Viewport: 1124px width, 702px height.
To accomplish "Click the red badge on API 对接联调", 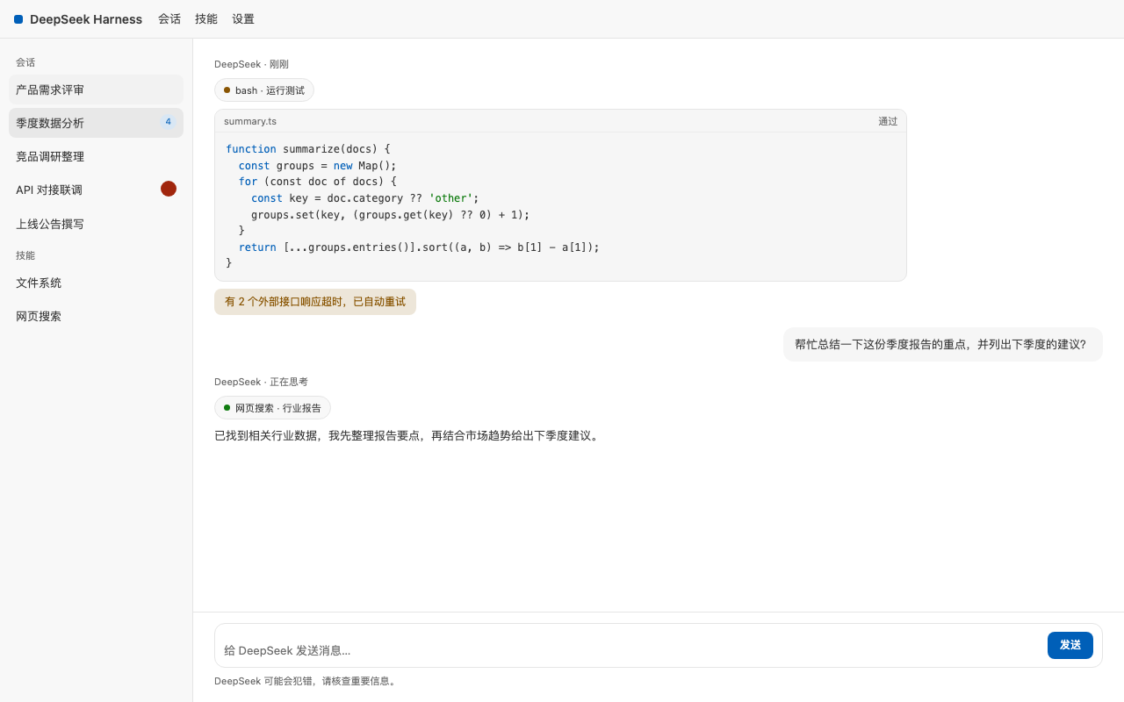I will 169,189.
